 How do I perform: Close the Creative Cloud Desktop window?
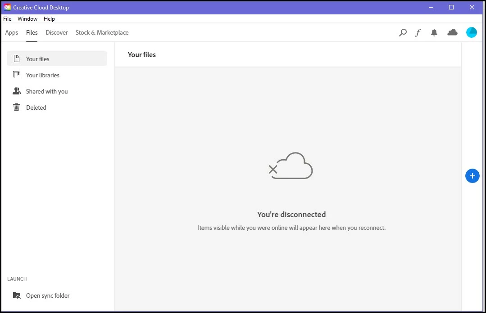click(472, 7)
